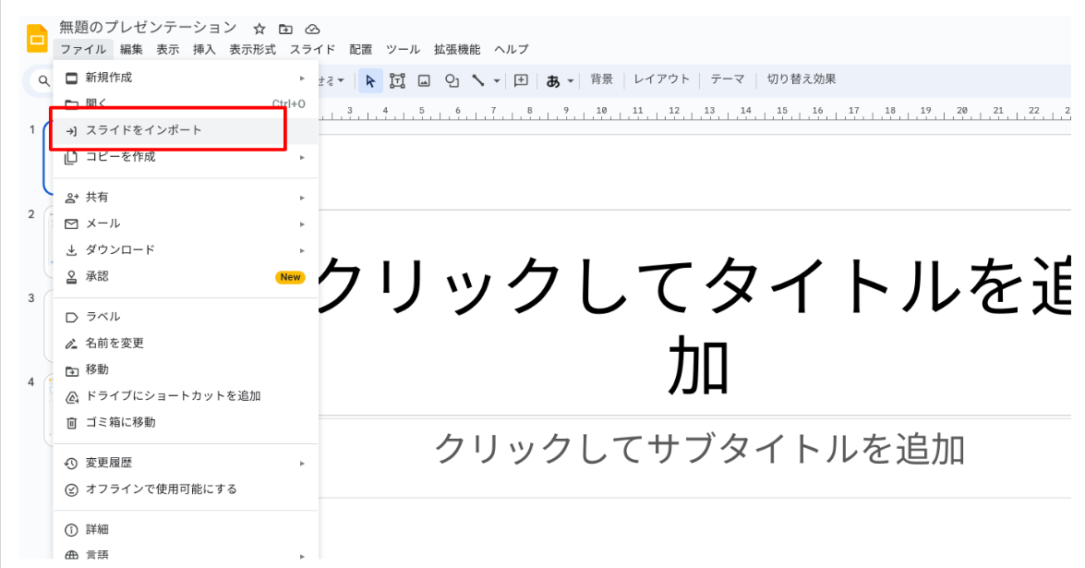Click the insert image icon
This screenshot has width=1085, height=568.
[424, 81]
